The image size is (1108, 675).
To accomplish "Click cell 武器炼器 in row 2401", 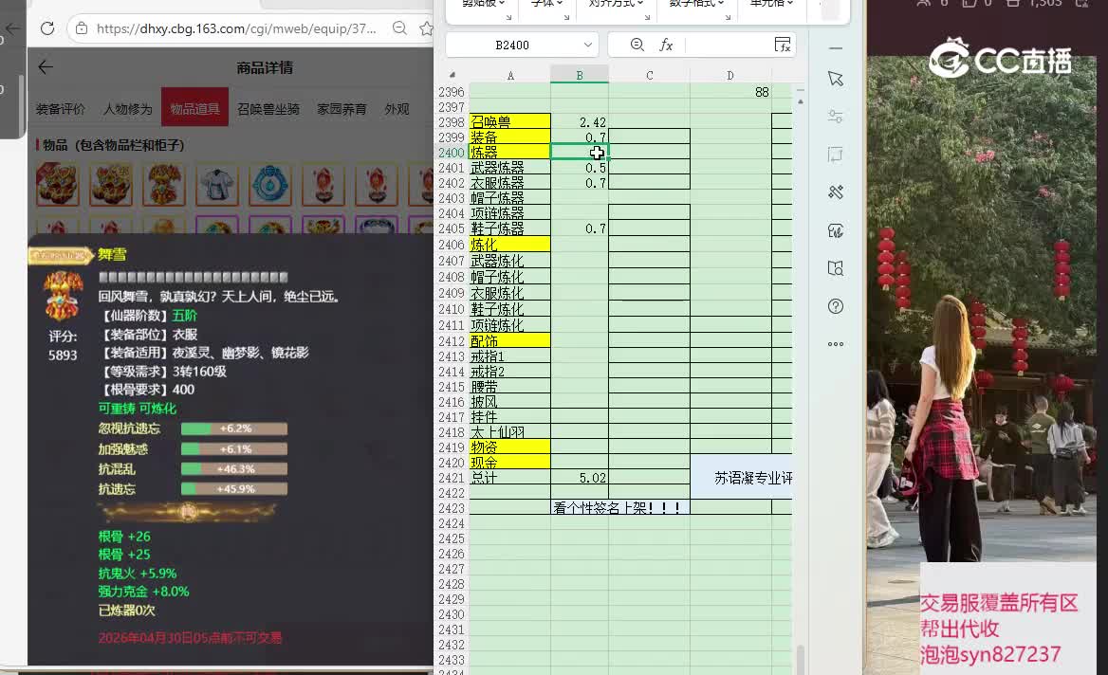I will (x=509, y=168).
